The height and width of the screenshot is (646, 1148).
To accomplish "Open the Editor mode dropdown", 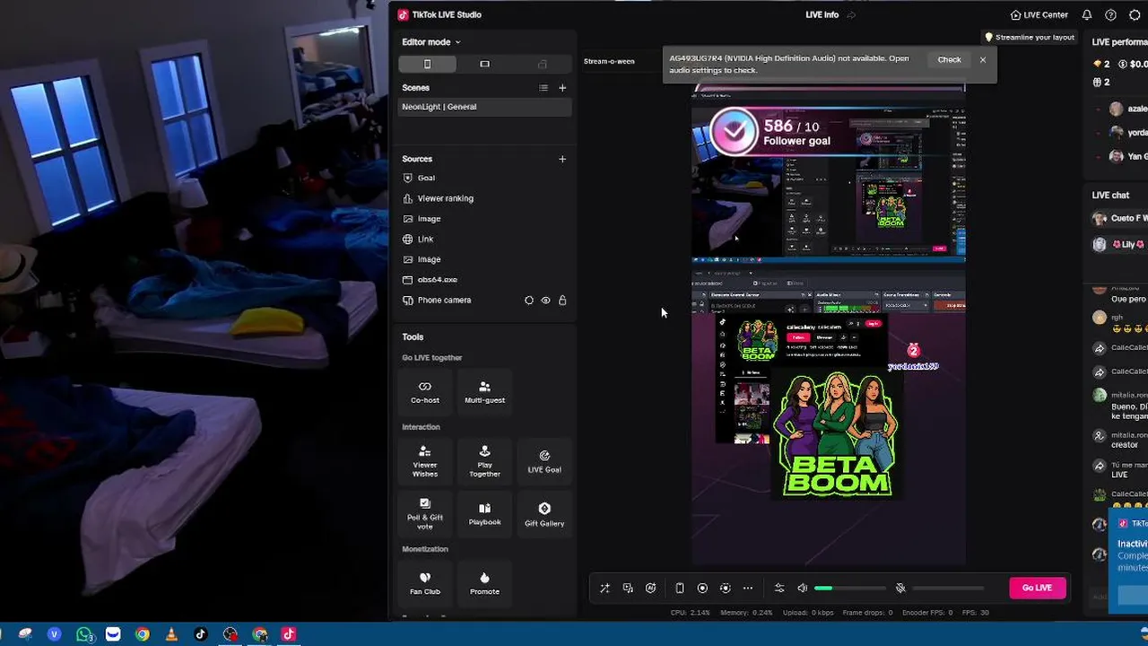I will click(x=430, y=42).
